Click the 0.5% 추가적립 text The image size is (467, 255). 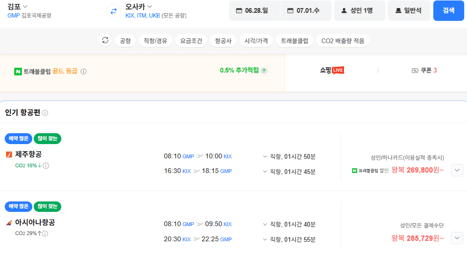click(x=239, y=71)
